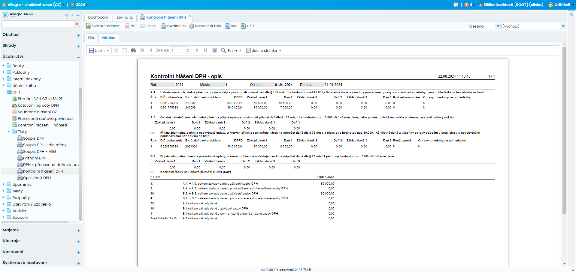The image size is (576, 273).
Task: Click Odhlásit to log out
Action: point(561,5)
